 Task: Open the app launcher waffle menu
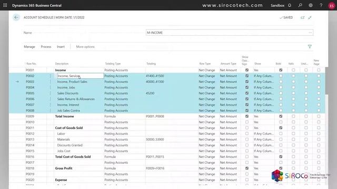(5, 5)
